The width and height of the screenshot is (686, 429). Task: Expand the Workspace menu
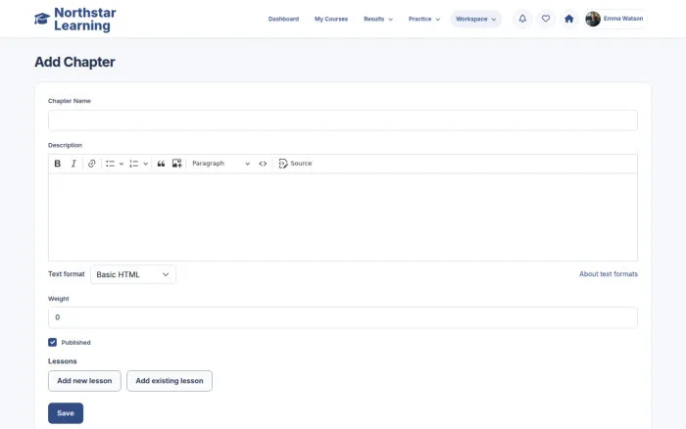[475, 19]
